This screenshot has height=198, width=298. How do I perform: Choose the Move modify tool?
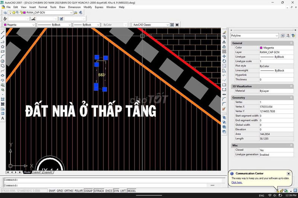point(224,56)
